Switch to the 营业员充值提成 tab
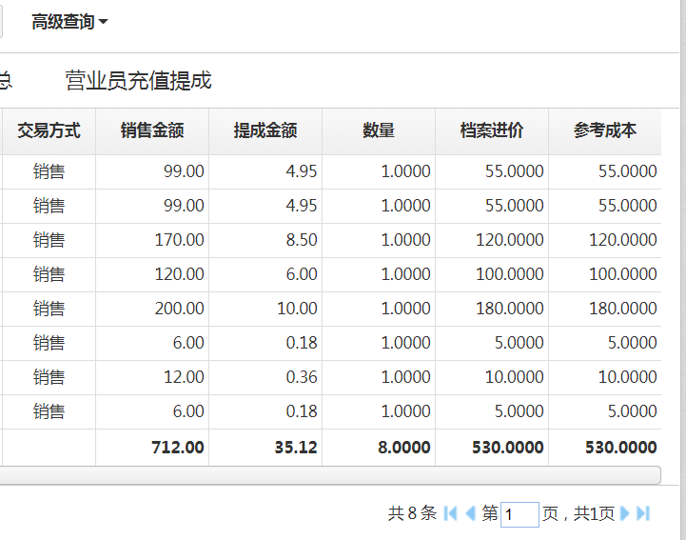 (138, 81)
